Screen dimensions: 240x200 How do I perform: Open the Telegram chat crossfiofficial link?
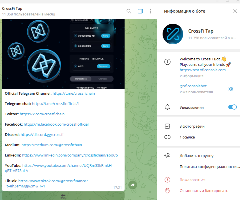click(x=56, y=104)
